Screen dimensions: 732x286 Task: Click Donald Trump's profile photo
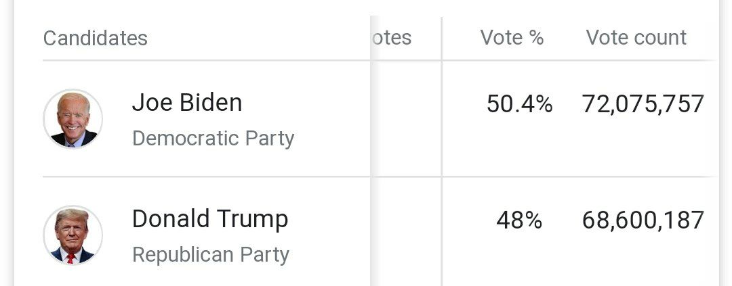click(x=73, y=235)
